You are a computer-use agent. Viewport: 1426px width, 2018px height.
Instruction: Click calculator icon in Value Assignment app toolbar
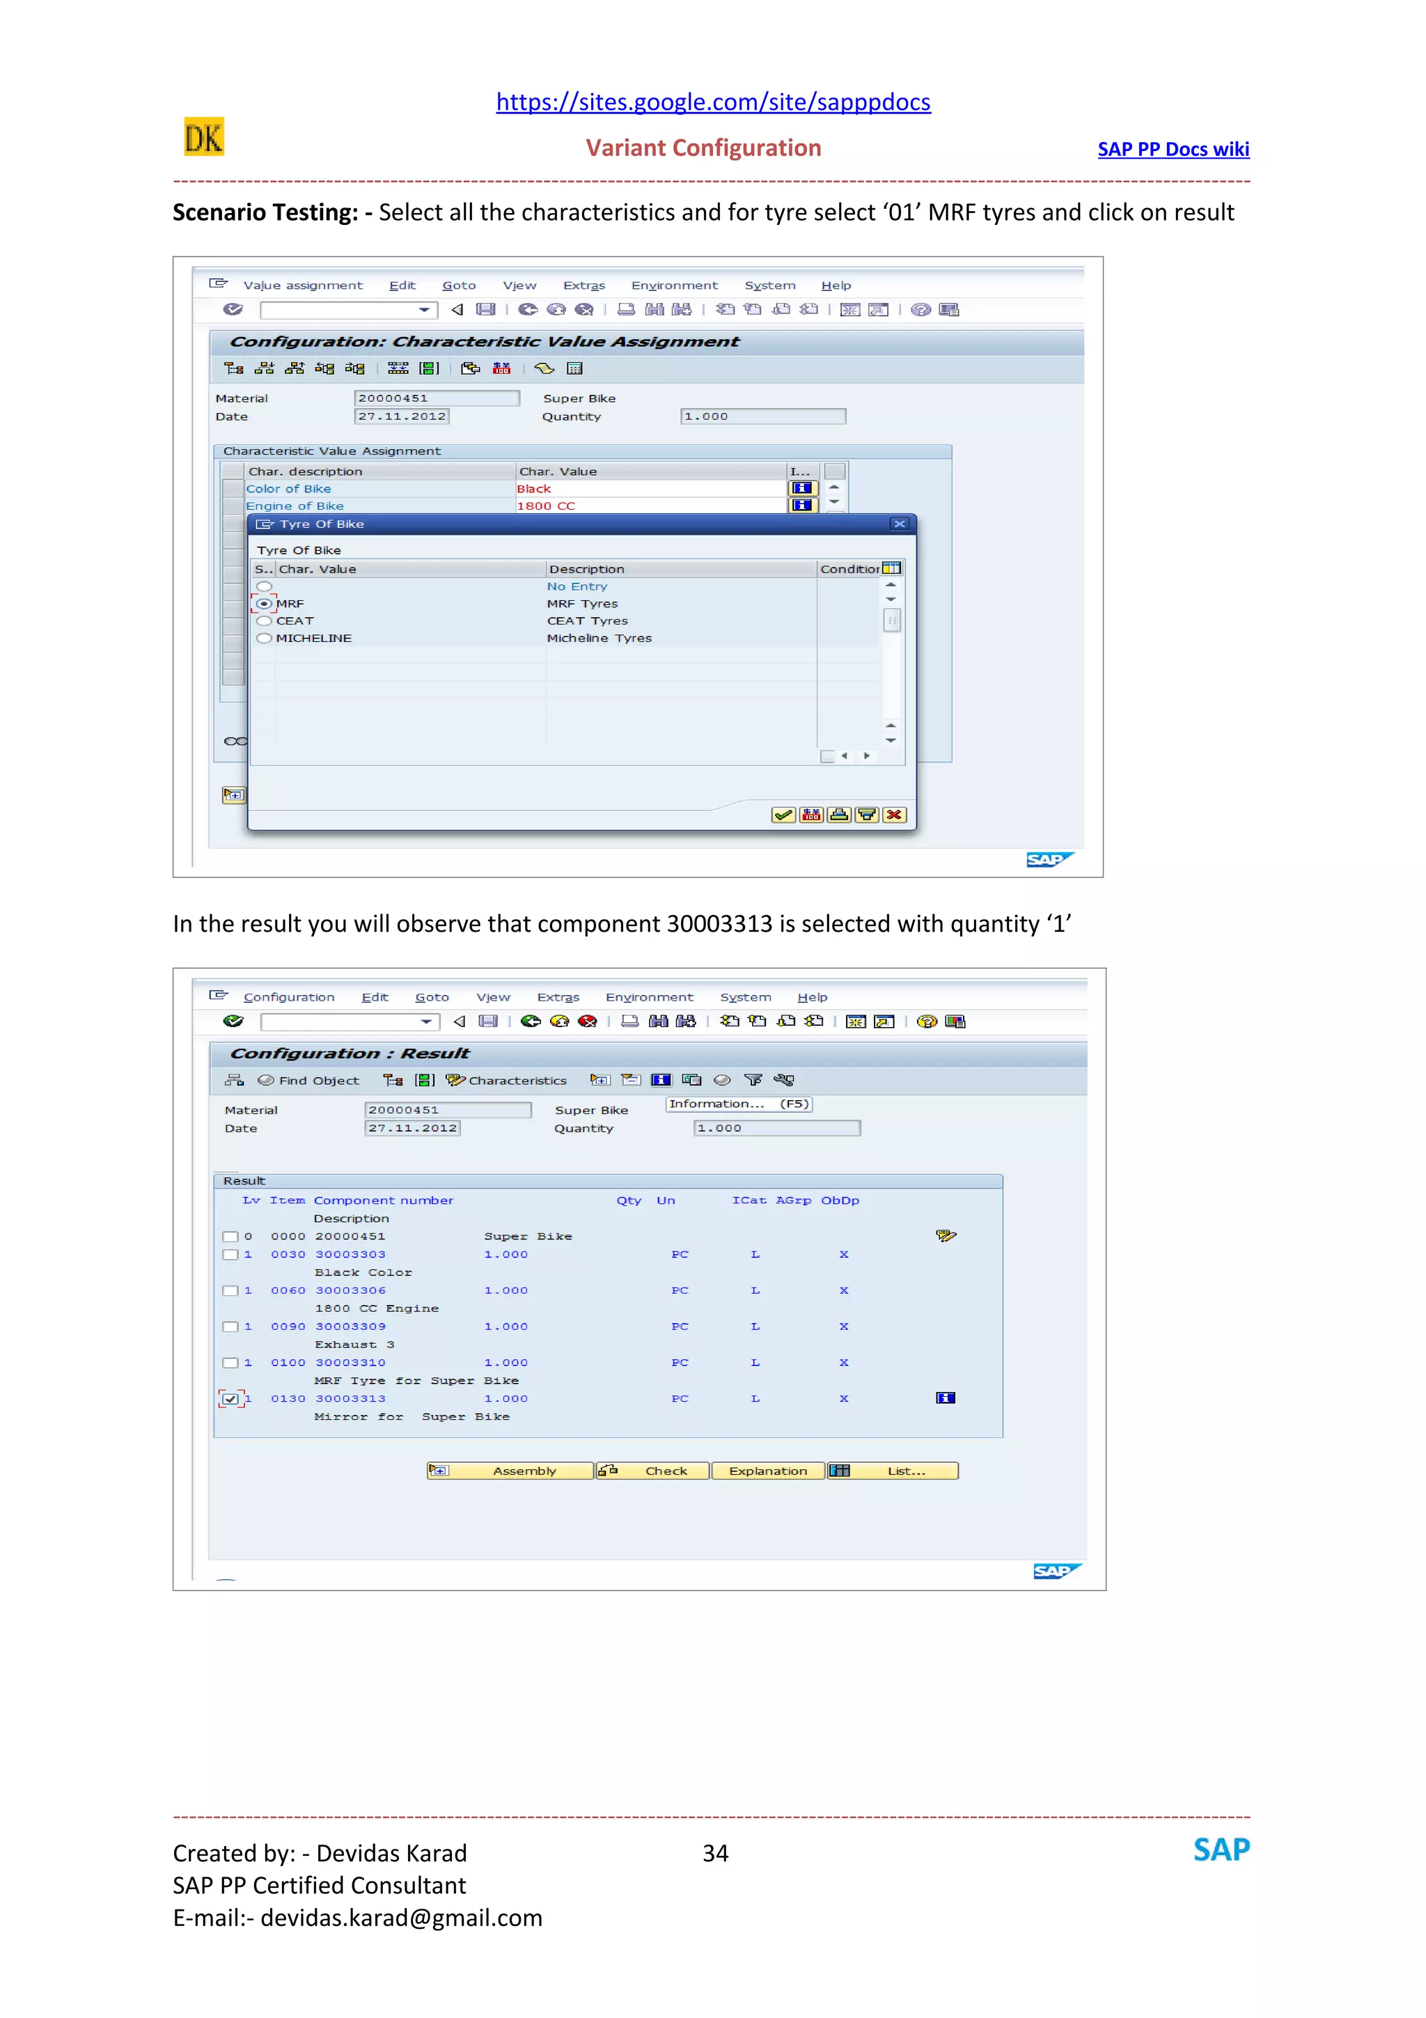pos(574,369)
